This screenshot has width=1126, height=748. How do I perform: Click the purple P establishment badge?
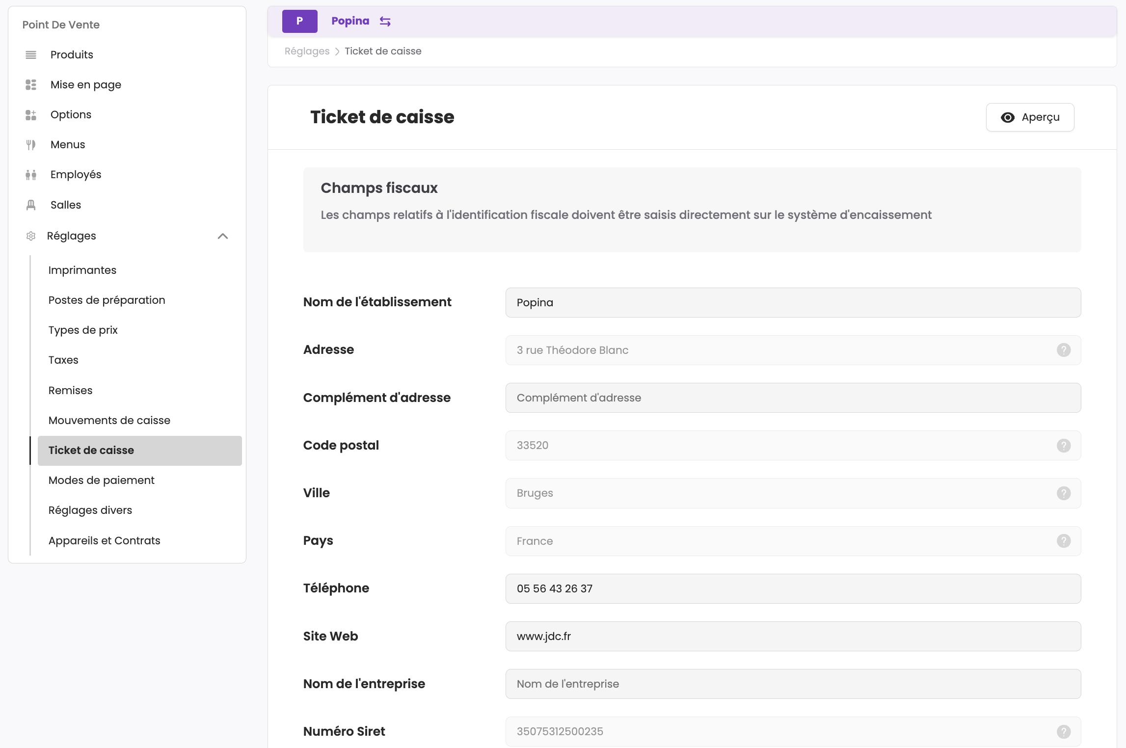point(299,21)
